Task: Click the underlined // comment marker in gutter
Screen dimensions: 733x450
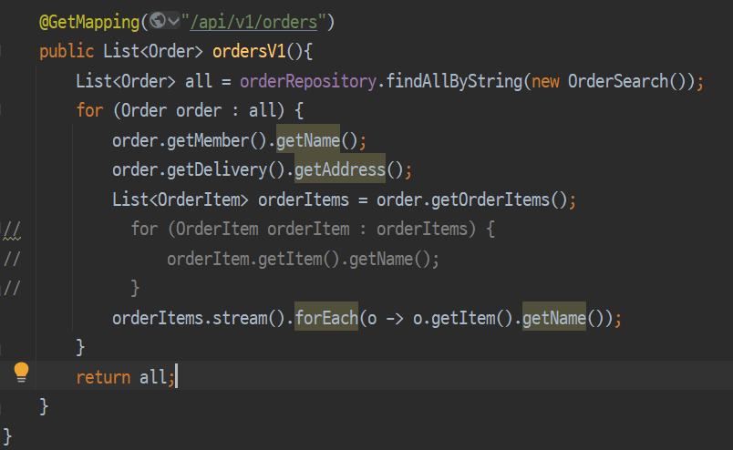Action: tap(12, 230)
